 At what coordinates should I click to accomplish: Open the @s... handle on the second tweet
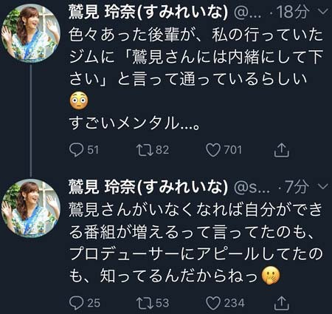pyautogui.click(x=252, y=188)
